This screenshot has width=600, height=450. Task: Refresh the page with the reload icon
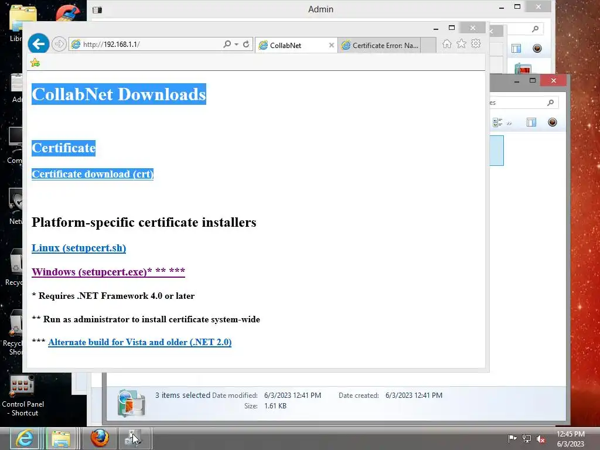pyautogui.click(x=246, y=45)
